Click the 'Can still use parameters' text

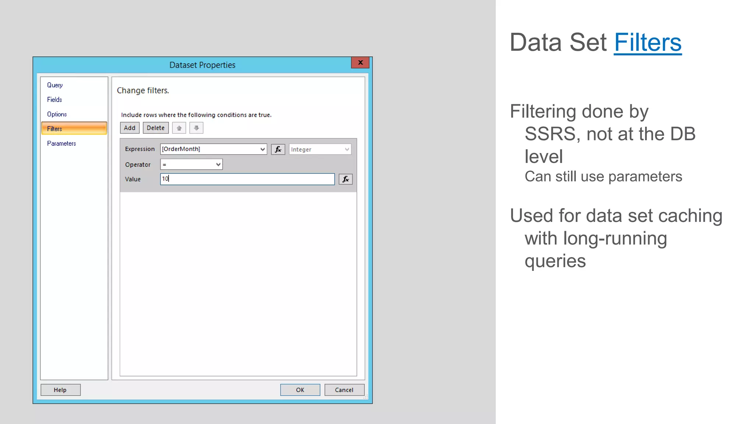click(603, 177)
